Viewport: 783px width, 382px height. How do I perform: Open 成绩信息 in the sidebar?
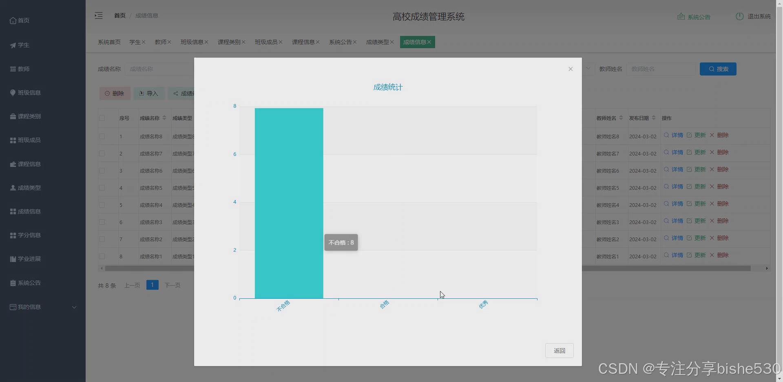tap(25, 211)
